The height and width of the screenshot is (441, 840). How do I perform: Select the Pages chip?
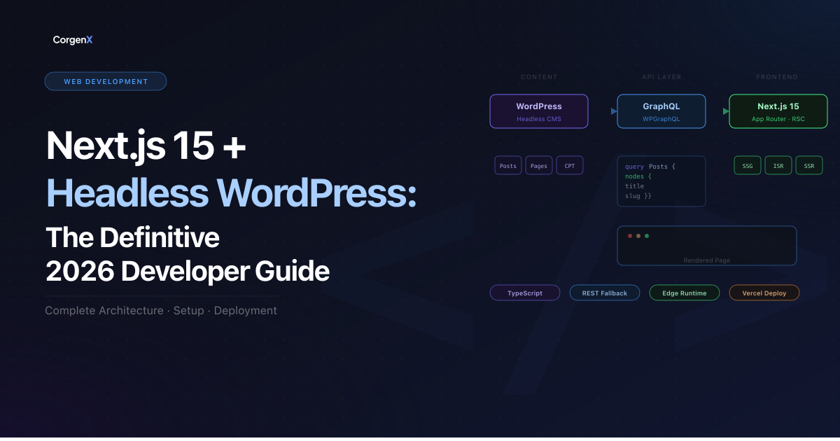coord(539,166)
